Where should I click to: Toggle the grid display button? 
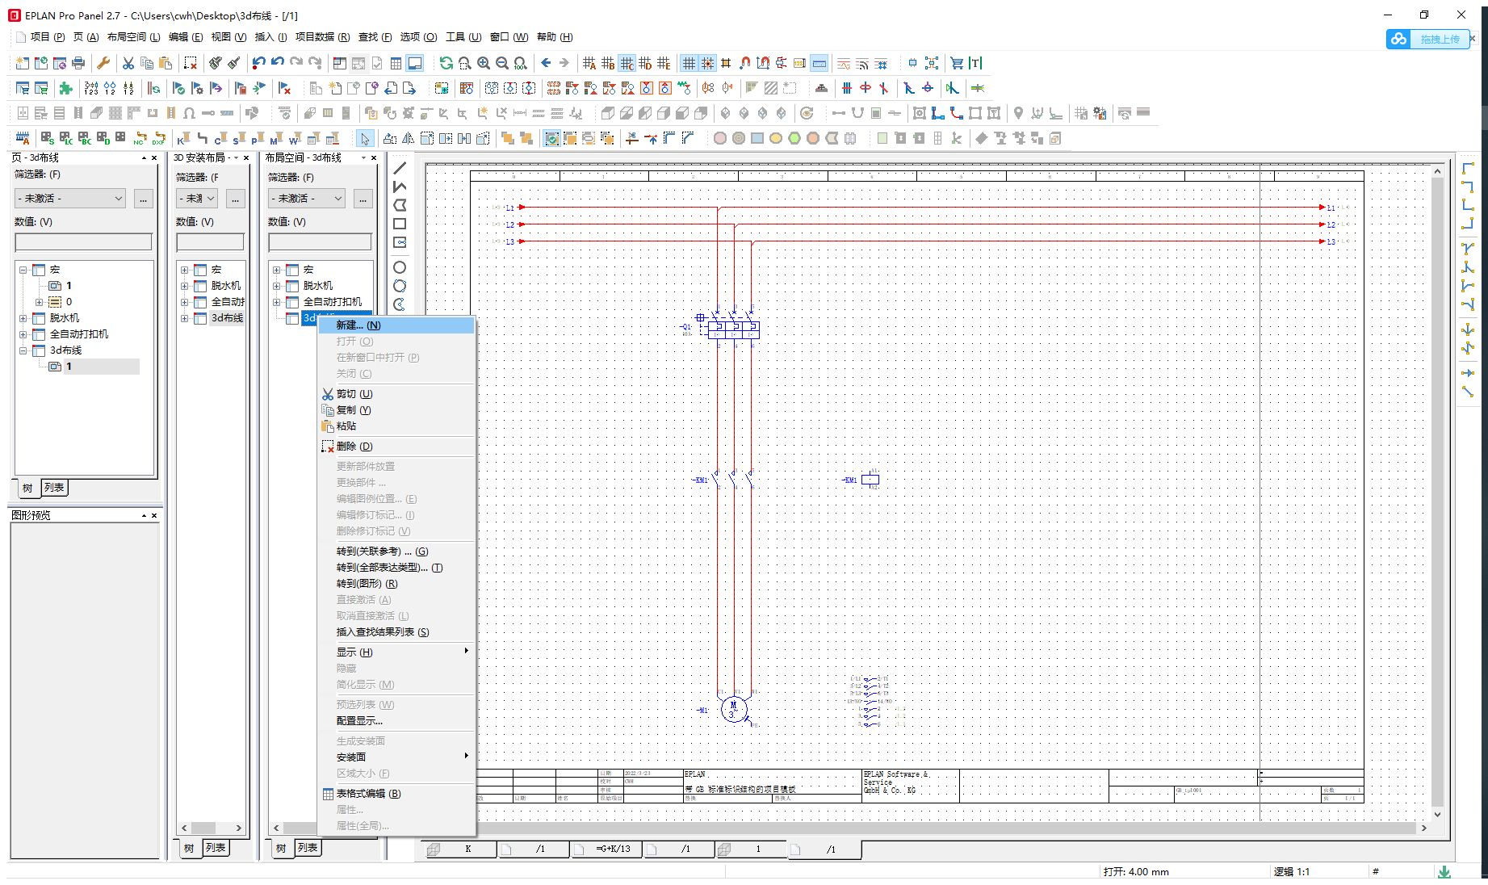(689, 63)
